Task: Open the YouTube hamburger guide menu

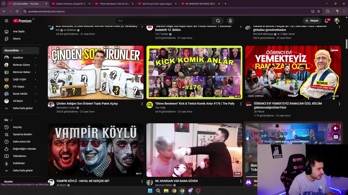Action: (7, 21)
